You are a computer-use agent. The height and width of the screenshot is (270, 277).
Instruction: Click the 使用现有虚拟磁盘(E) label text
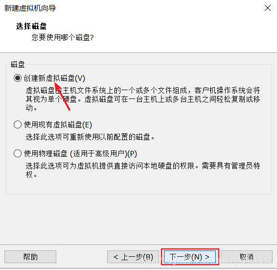[x=58, y=125]
